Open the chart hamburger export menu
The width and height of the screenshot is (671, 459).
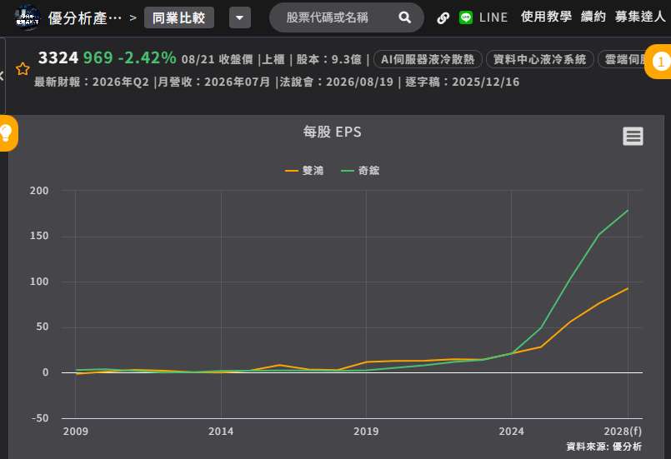pos(633,137)
